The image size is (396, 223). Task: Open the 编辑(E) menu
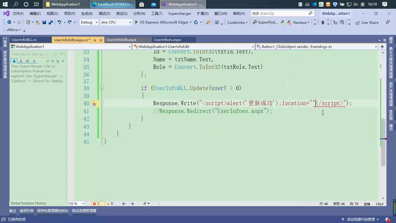pos(35,13)
